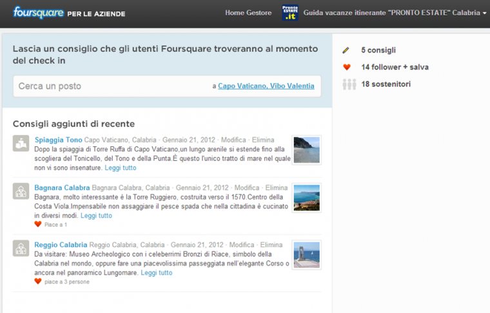This screenshot has height=313, width=490.
Task: Click Leggi tutto on the Bagnara Calabra tip
Action: 96,215
